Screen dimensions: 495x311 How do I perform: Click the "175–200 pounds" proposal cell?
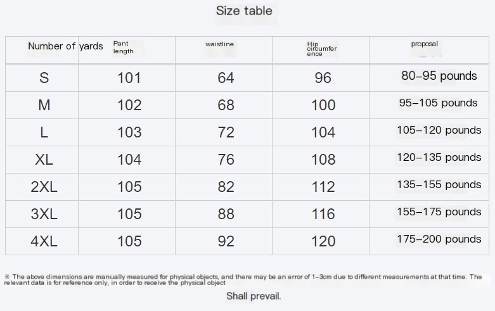(x=439, y=239)
